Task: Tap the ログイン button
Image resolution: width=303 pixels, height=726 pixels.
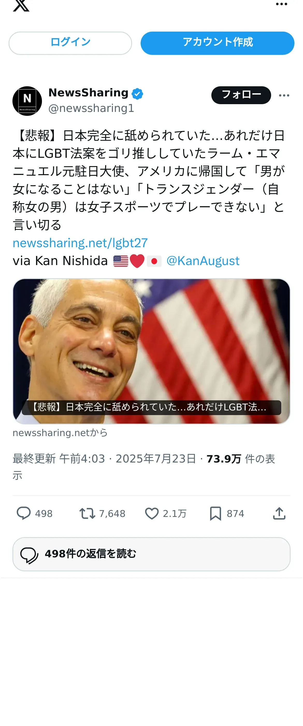Action: [x=70, y=43]
